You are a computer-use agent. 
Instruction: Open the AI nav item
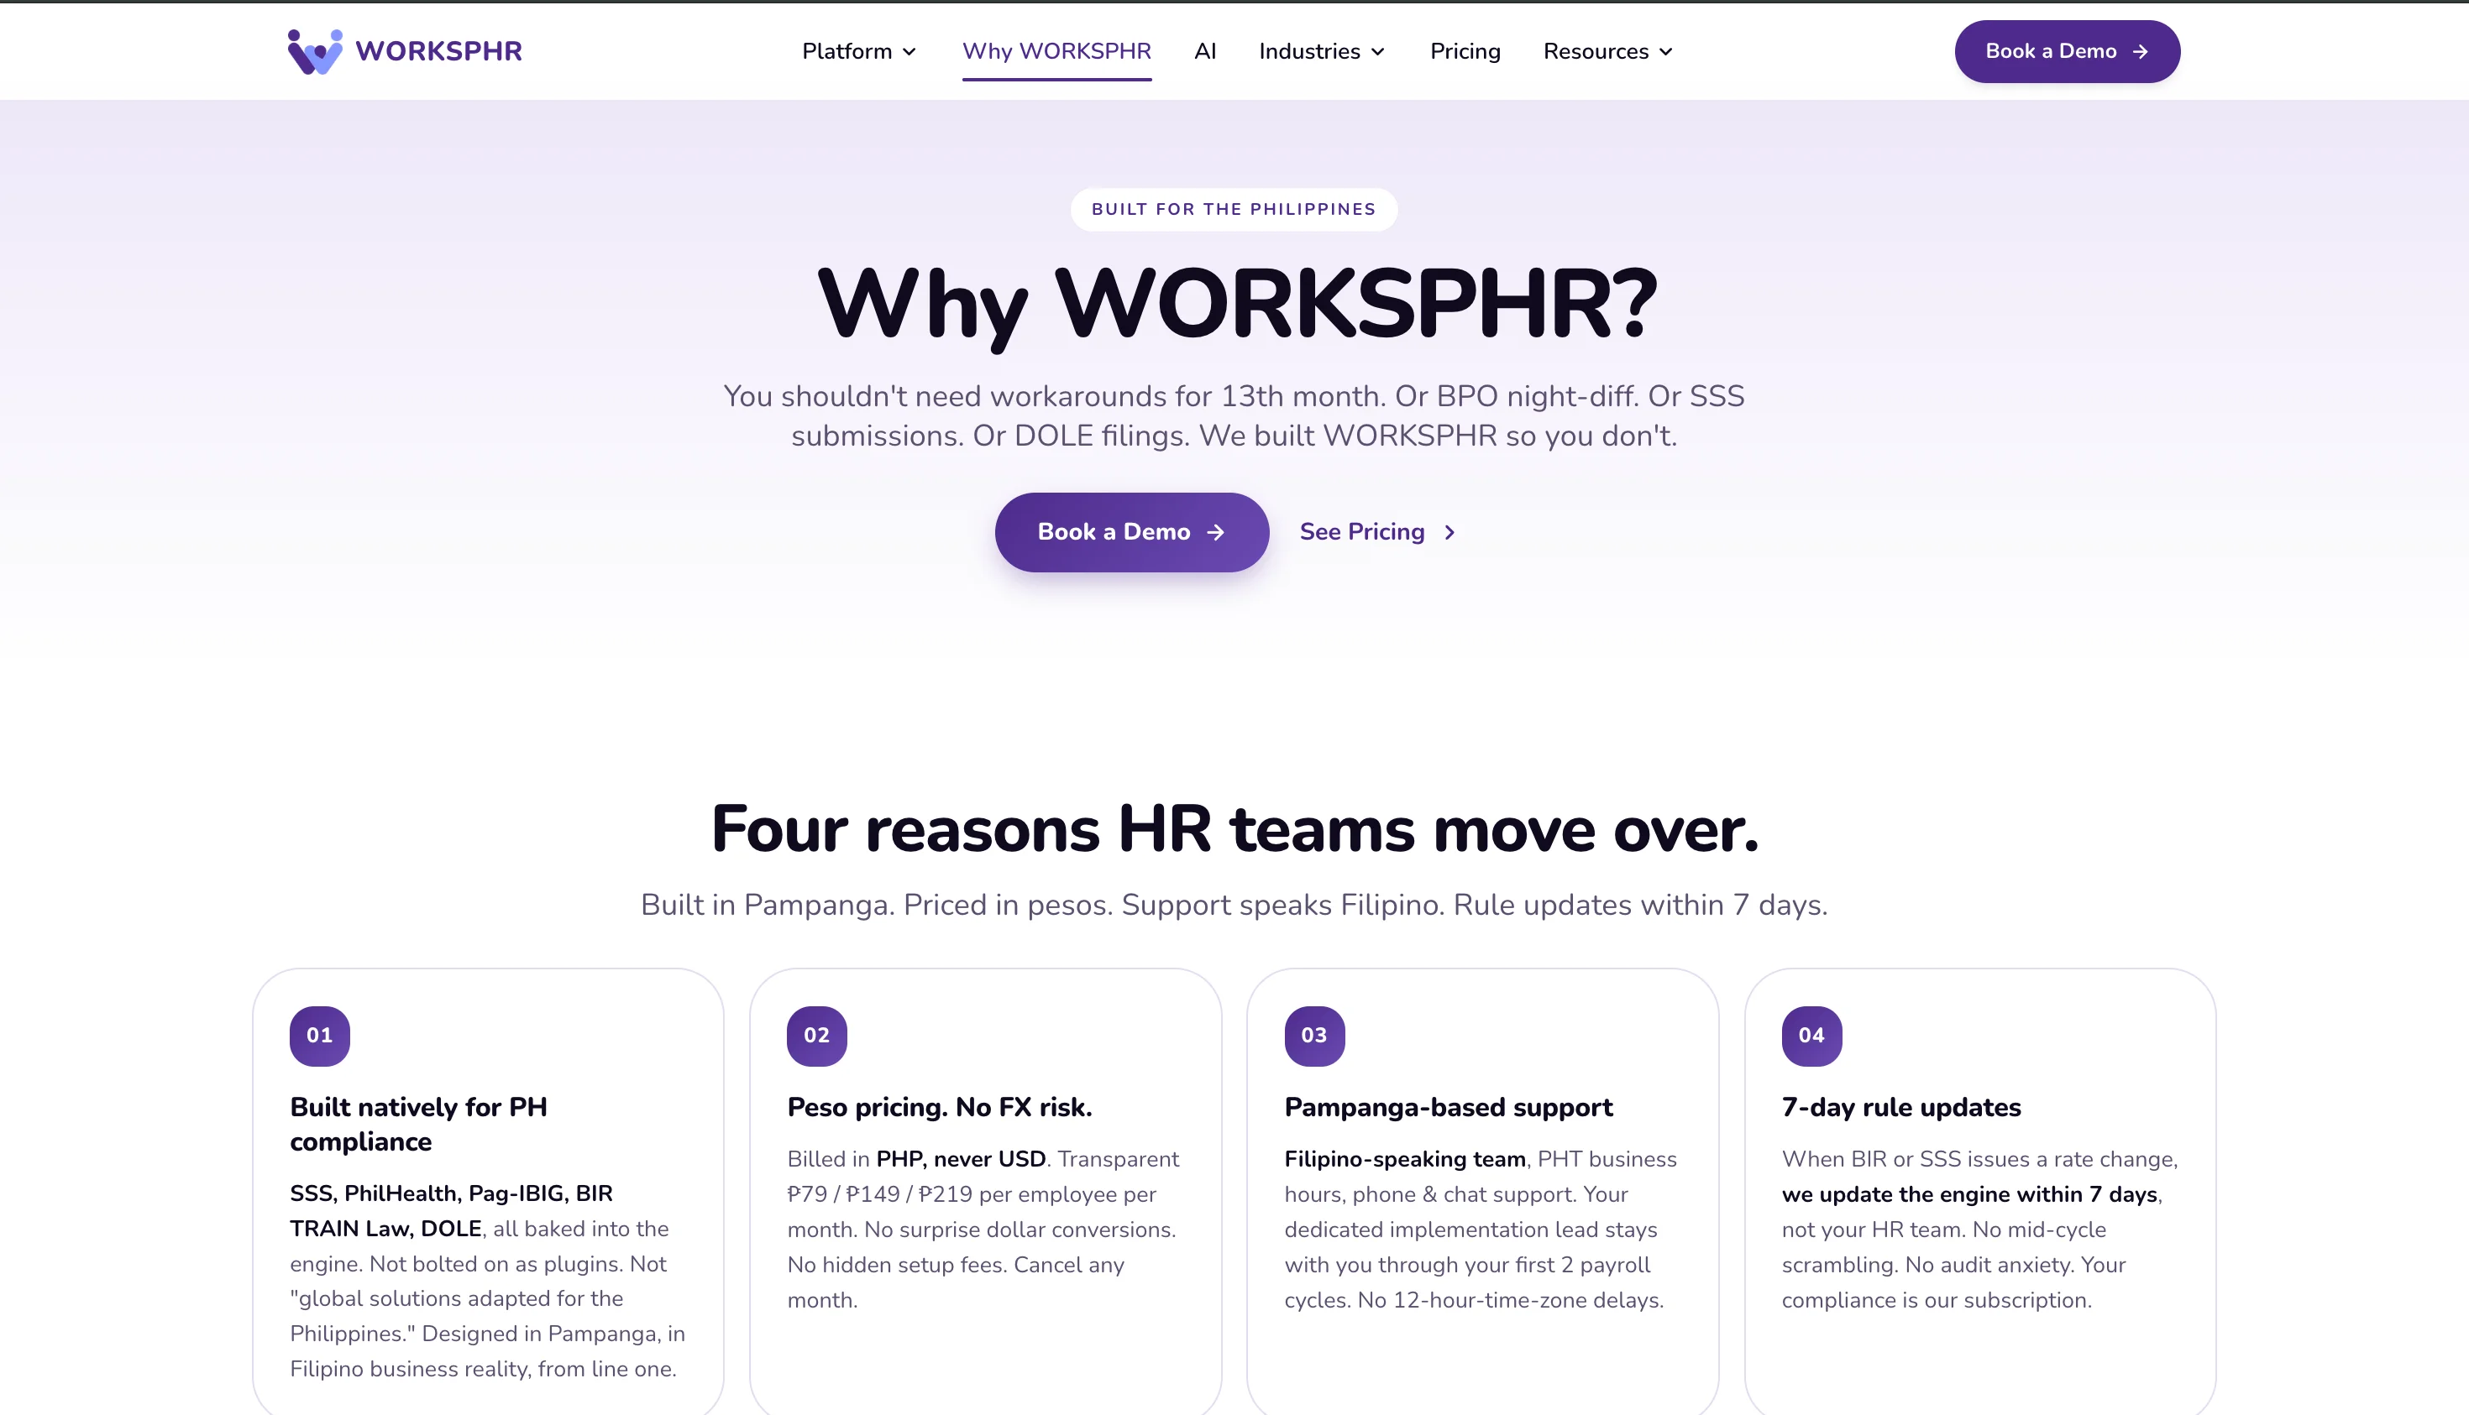coord(1205,51)
